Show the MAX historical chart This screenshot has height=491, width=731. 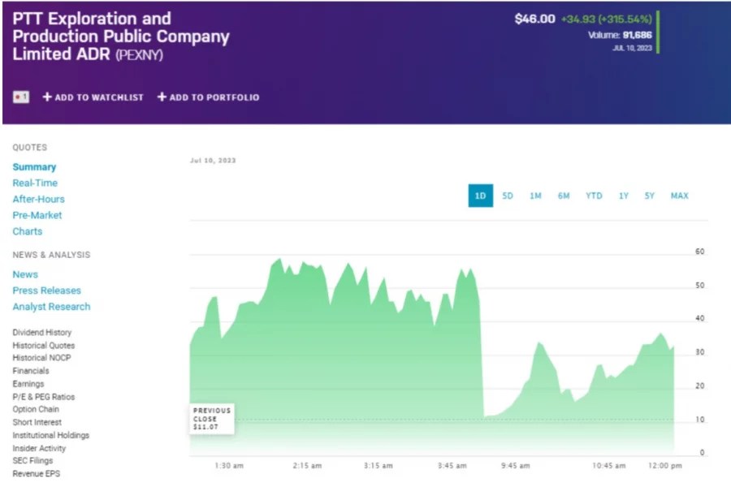(x=679, y=196)
